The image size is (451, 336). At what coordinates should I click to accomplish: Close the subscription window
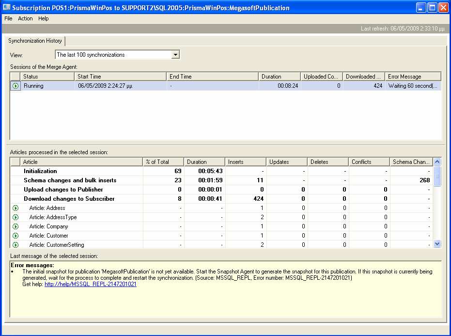tap(443, 7)
